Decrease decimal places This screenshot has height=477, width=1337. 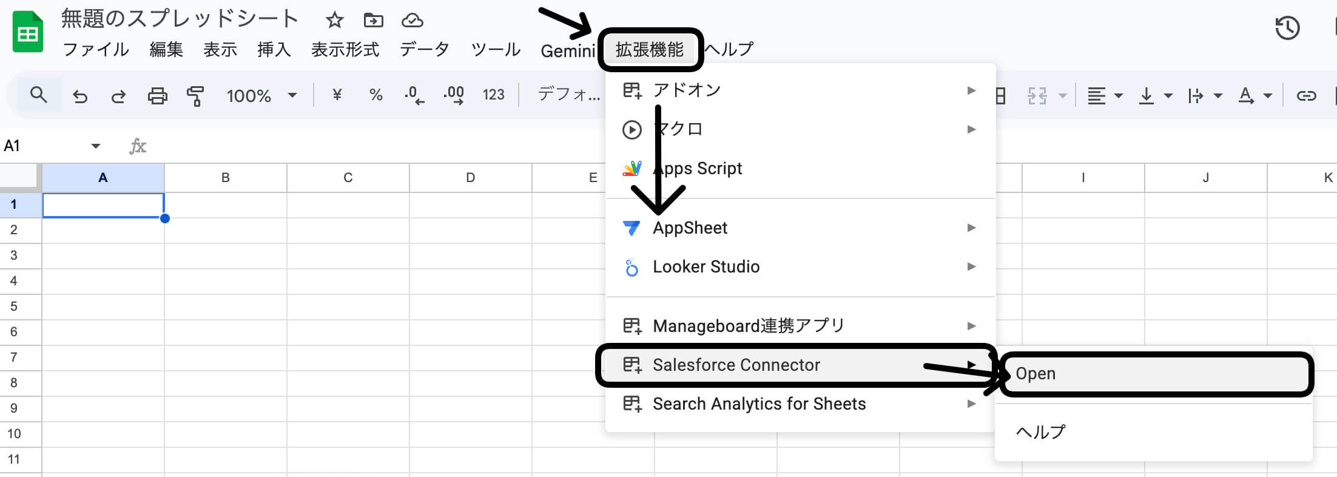pyautogui.click(x=414, y=96)
